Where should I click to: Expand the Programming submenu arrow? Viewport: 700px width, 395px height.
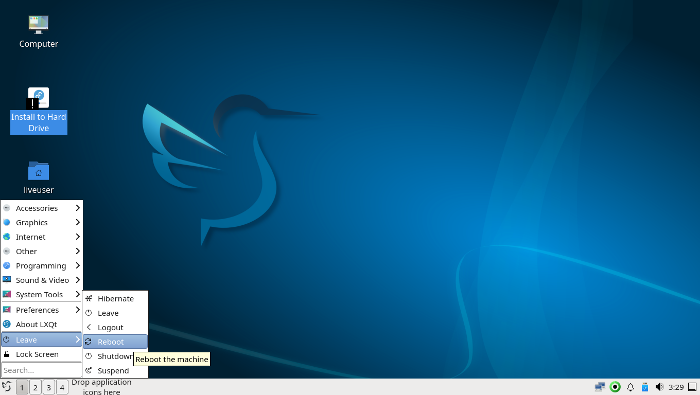click(78, 265)
